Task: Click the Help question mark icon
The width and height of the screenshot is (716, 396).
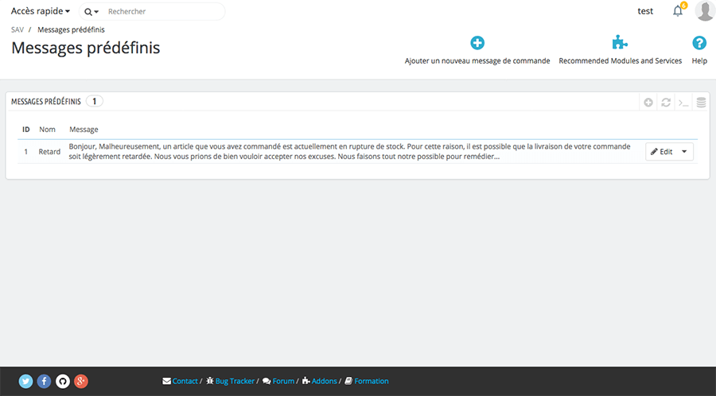Action: point(699,44)
